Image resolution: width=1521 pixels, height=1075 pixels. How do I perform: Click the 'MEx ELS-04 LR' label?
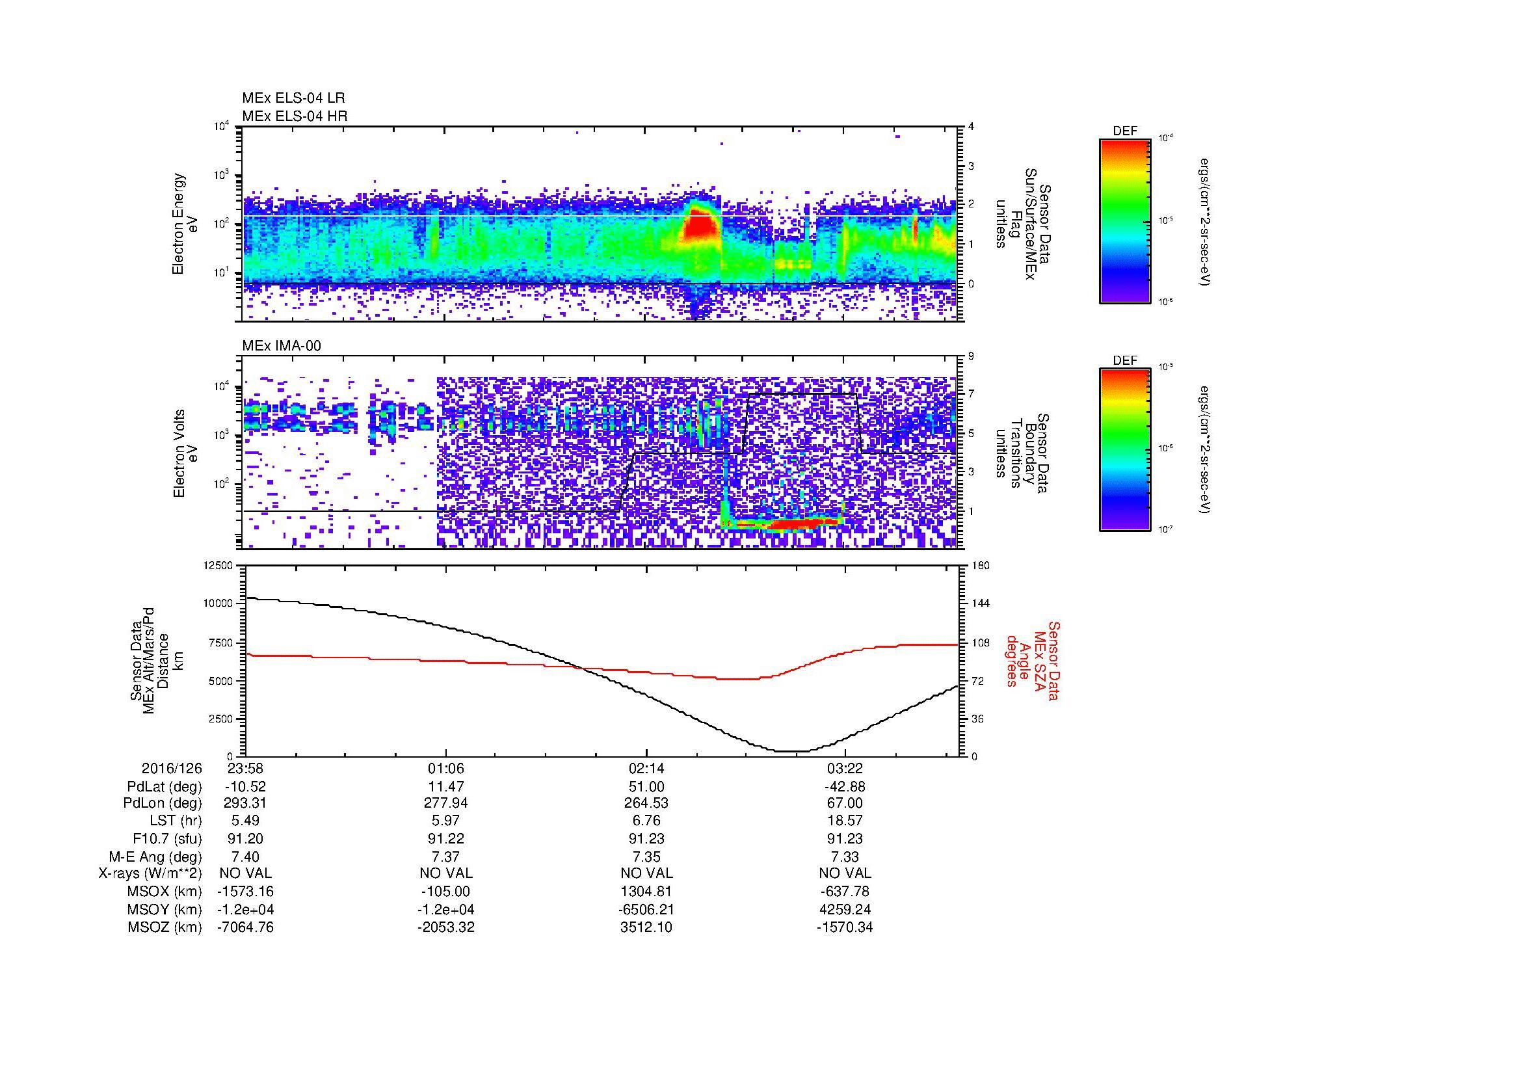pos(293,98)
